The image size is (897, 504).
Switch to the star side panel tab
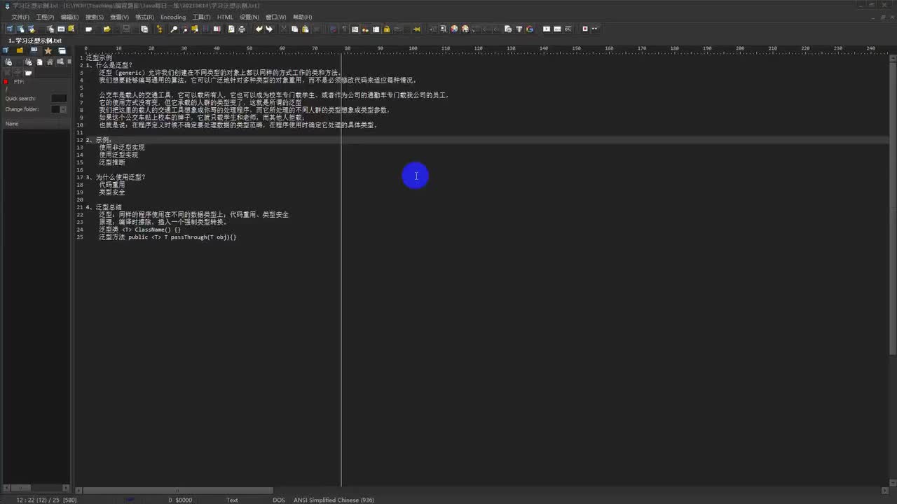point(48,51)
